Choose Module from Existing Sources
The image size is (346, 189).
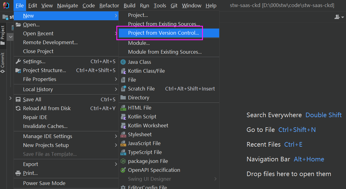click(x=165, y=52)
